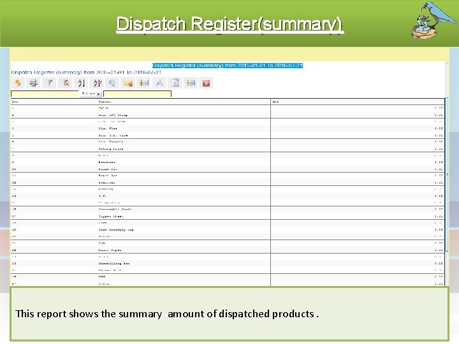Viewport: 459px width, 344px height.
Task: Click the magnifying glass search icon
Action: tap(112, 83)
